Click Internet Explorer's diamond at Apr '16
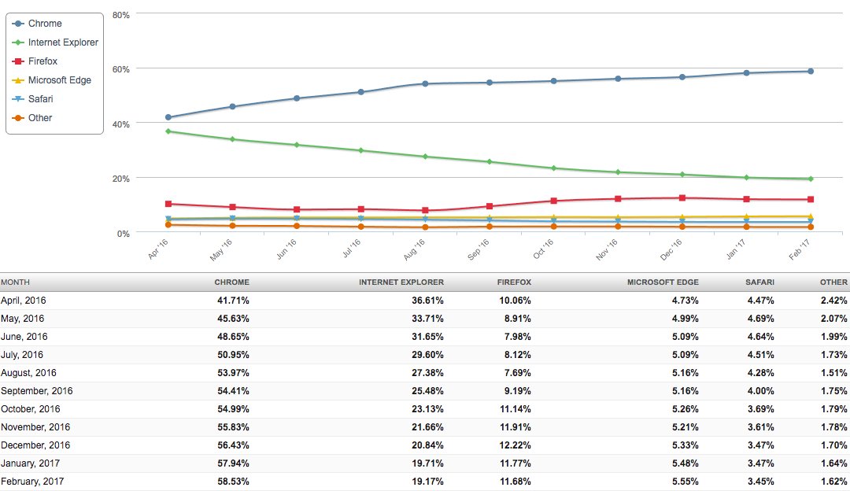Viewport: 850px width, 491px height. click(x=168, y=131)
